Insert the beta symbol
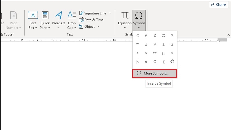The width and height of the screenshot is (232, 130). pyautogui.click(x=137, y=62)
